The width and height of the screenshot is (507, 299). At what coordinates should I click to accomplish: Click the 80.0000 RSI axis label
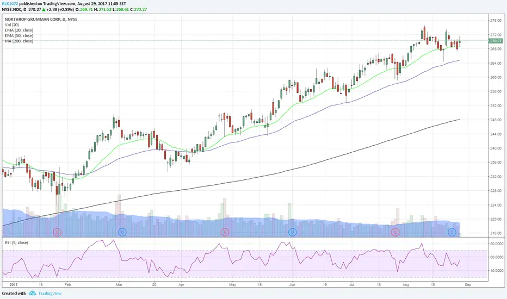click(x=497, y=244)
